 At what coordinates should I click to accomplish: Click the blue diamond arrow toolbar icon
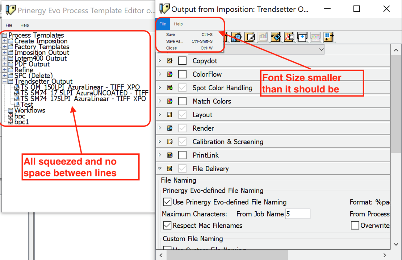[276, 37]
